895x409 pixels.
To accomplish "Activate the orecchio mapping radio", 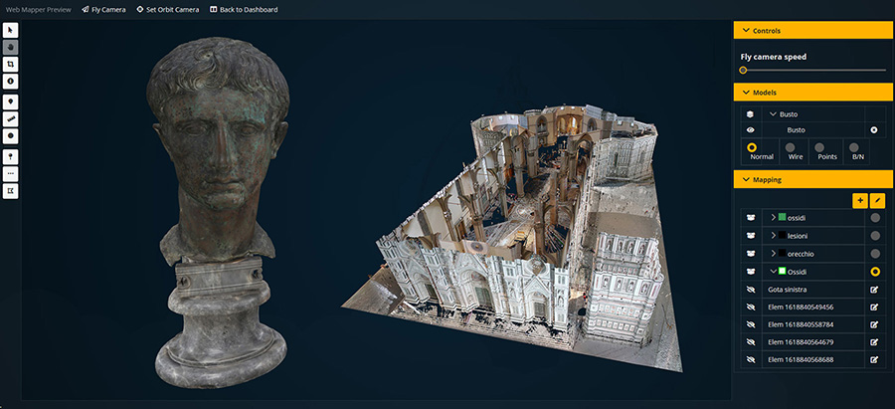I will pos(875,253).
